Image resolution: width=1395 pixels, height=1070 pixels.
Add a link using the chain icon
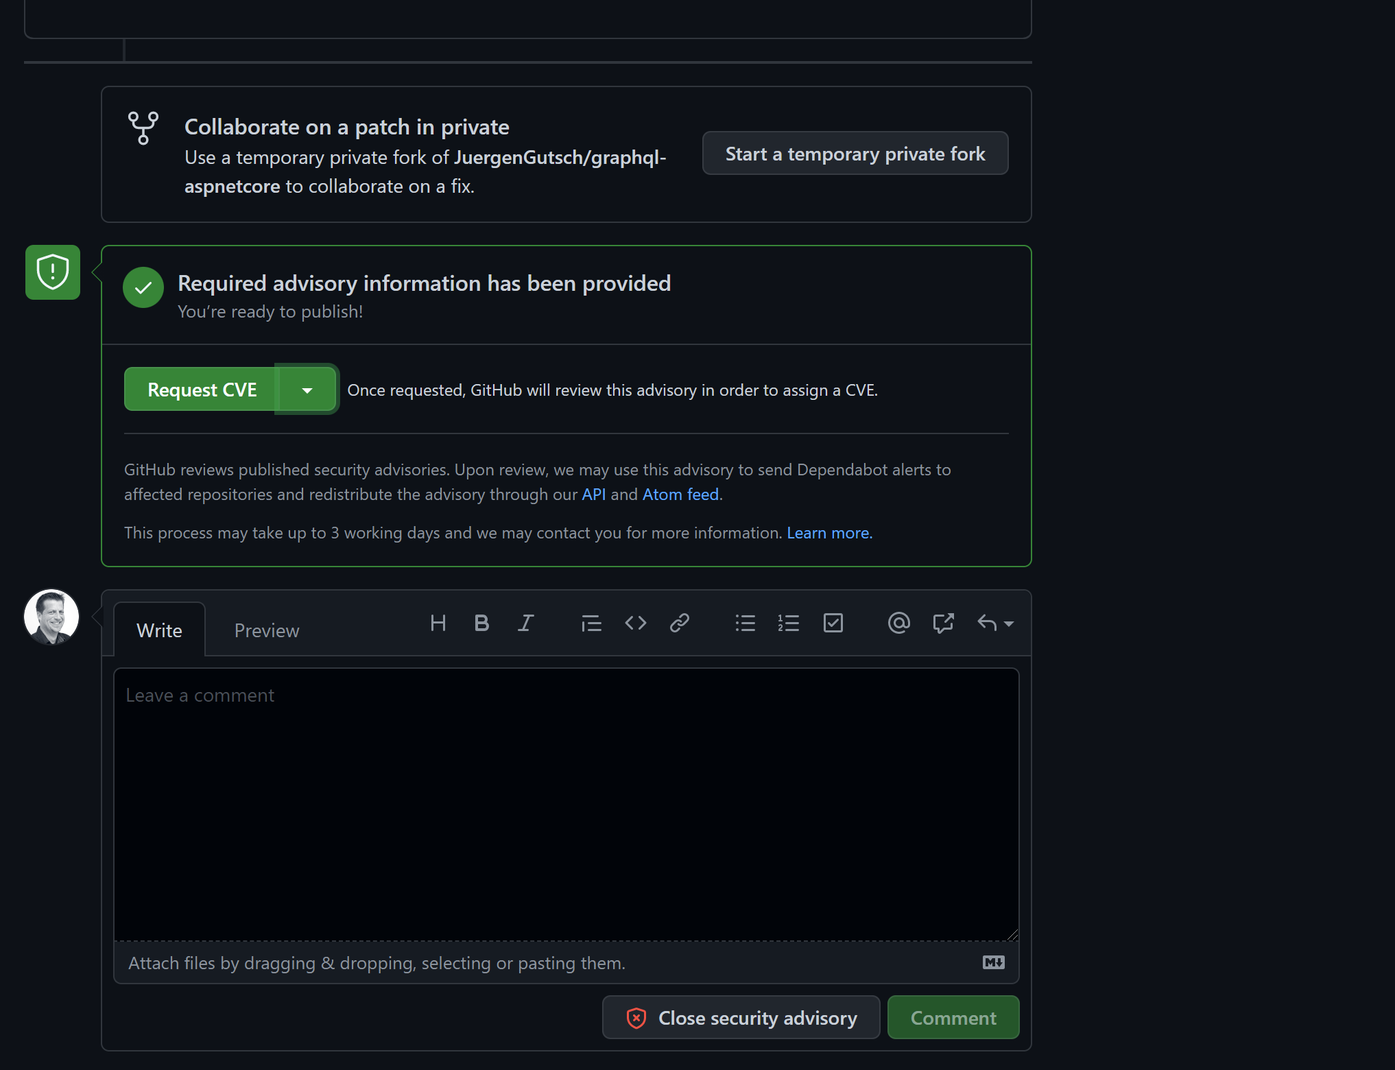(x=680, y=623)
